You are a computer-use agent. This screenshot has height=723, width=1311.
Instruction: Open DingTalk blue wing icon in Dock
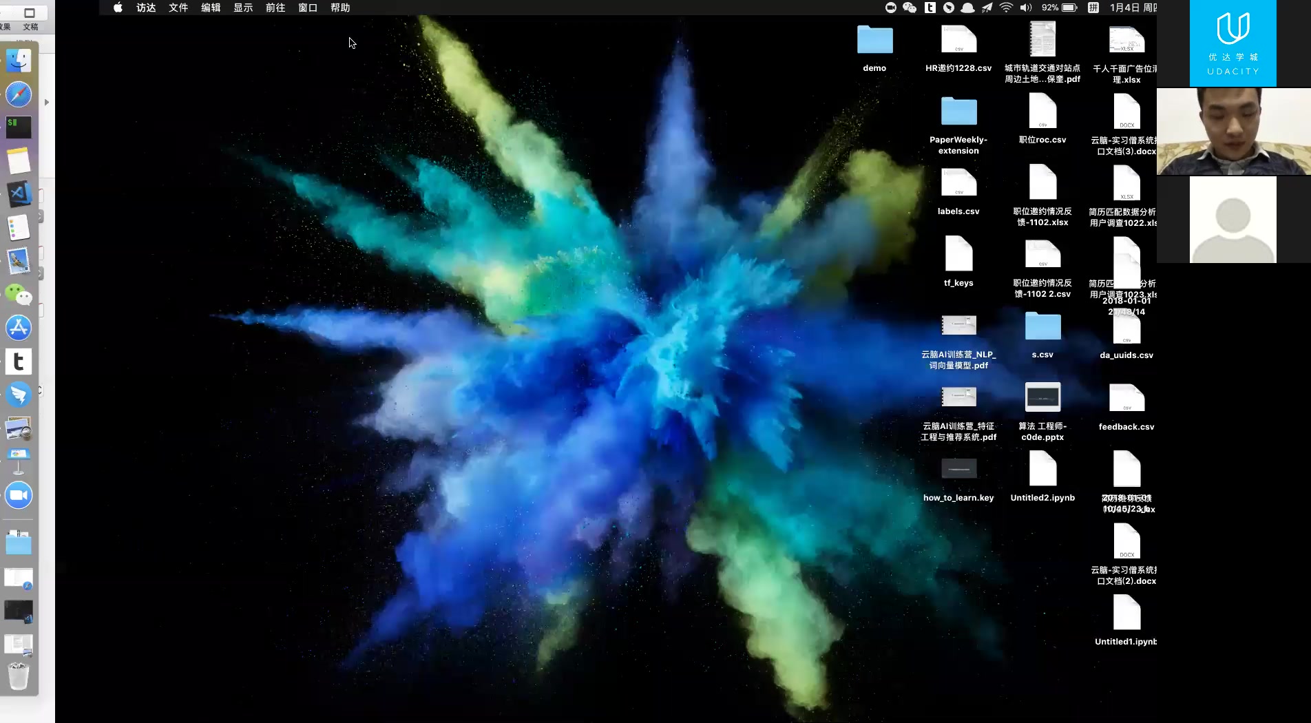[x=19, y=395]
